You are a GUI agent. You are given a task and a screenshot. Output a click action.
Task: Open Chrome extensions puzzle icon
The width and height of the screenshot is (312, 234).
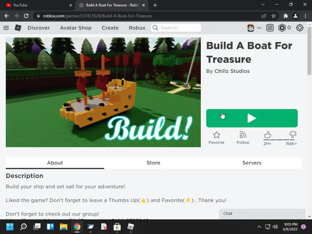pos(286,16)
